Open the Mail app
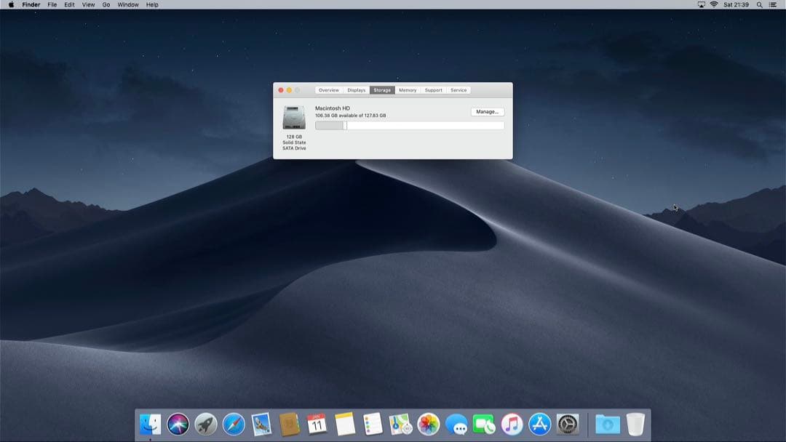 tap(262, 424)
